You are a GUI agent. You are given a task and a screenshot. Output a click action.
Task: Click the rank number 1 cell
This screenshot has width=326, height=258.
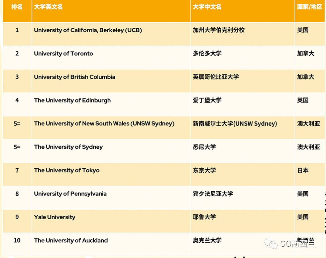point(17,30)
